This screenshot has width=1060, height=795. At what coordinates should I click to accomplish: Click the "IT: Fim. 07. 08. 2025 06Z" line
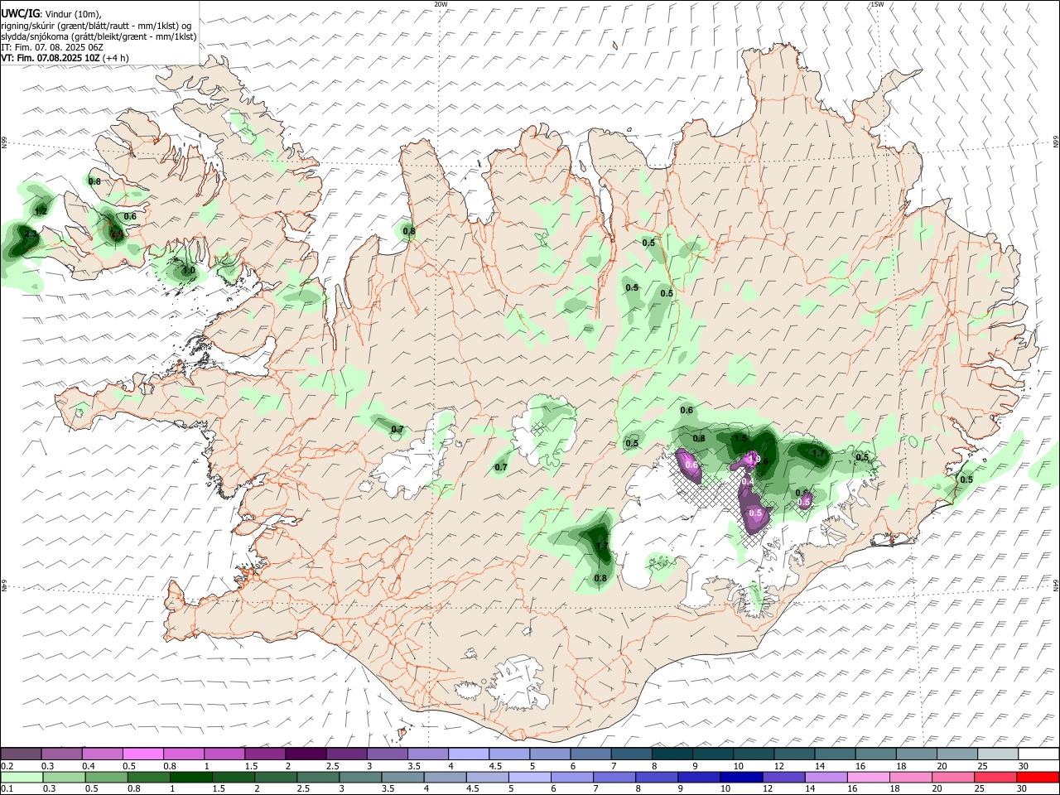coord(52,48)
